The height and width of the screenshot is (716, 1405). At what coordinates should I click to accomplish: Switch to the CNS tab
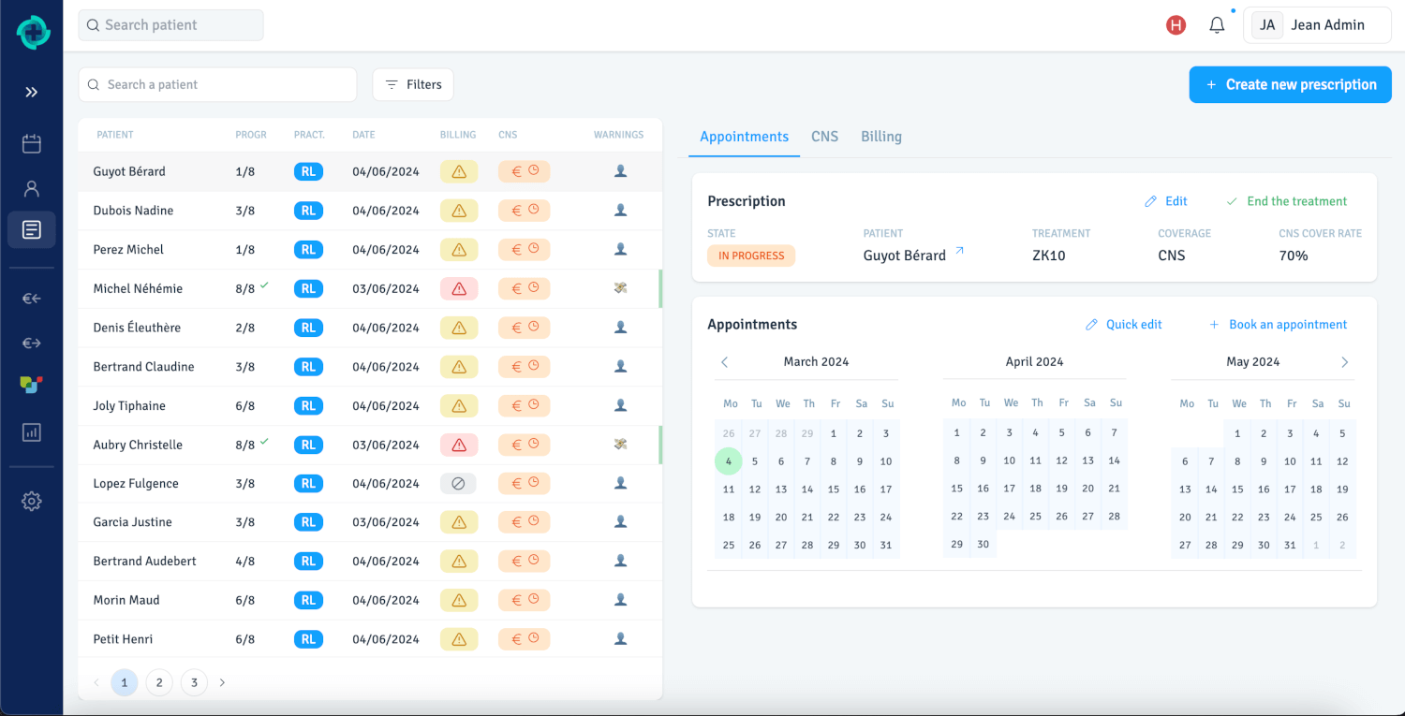click(824, 137)
